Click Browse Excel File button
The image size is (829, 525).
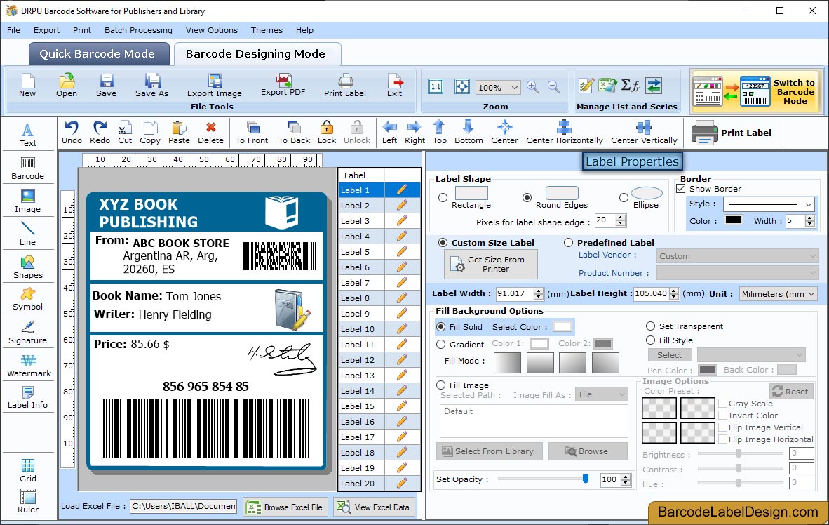click(286, 507)
